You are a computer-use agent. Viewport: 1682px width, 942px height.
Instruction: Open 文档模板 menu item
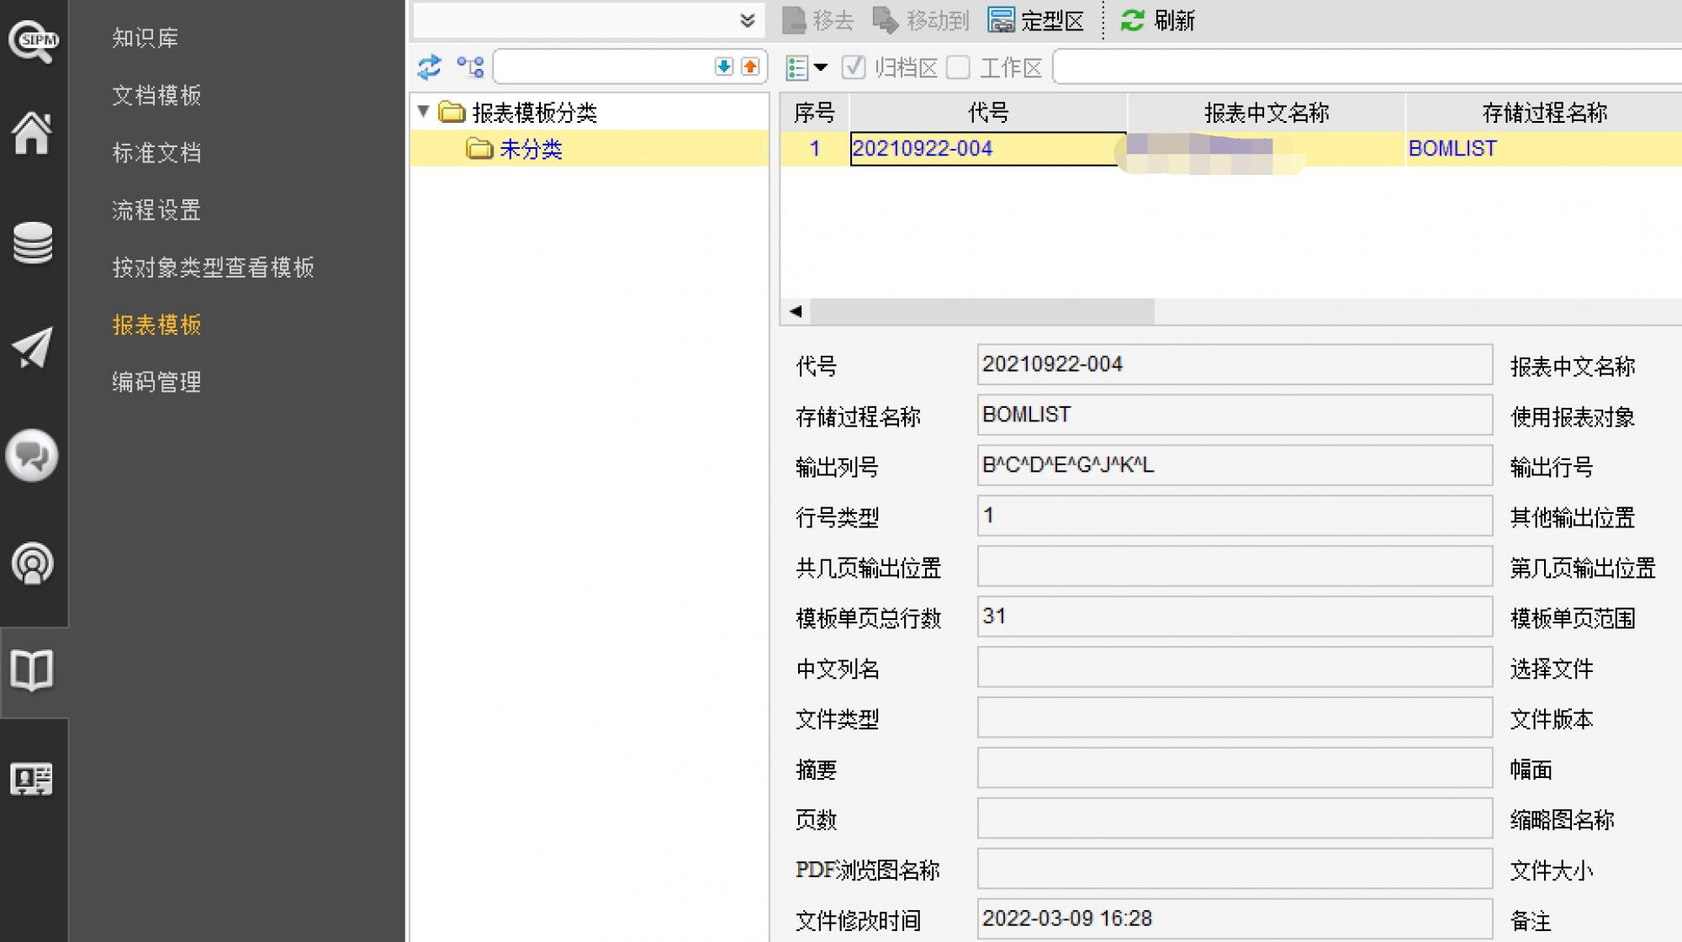(156, 95)
